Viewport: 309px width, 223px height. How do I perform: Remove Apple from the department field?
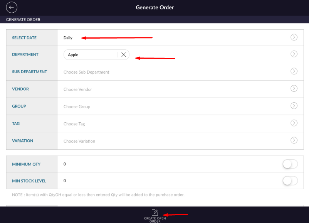124,55
